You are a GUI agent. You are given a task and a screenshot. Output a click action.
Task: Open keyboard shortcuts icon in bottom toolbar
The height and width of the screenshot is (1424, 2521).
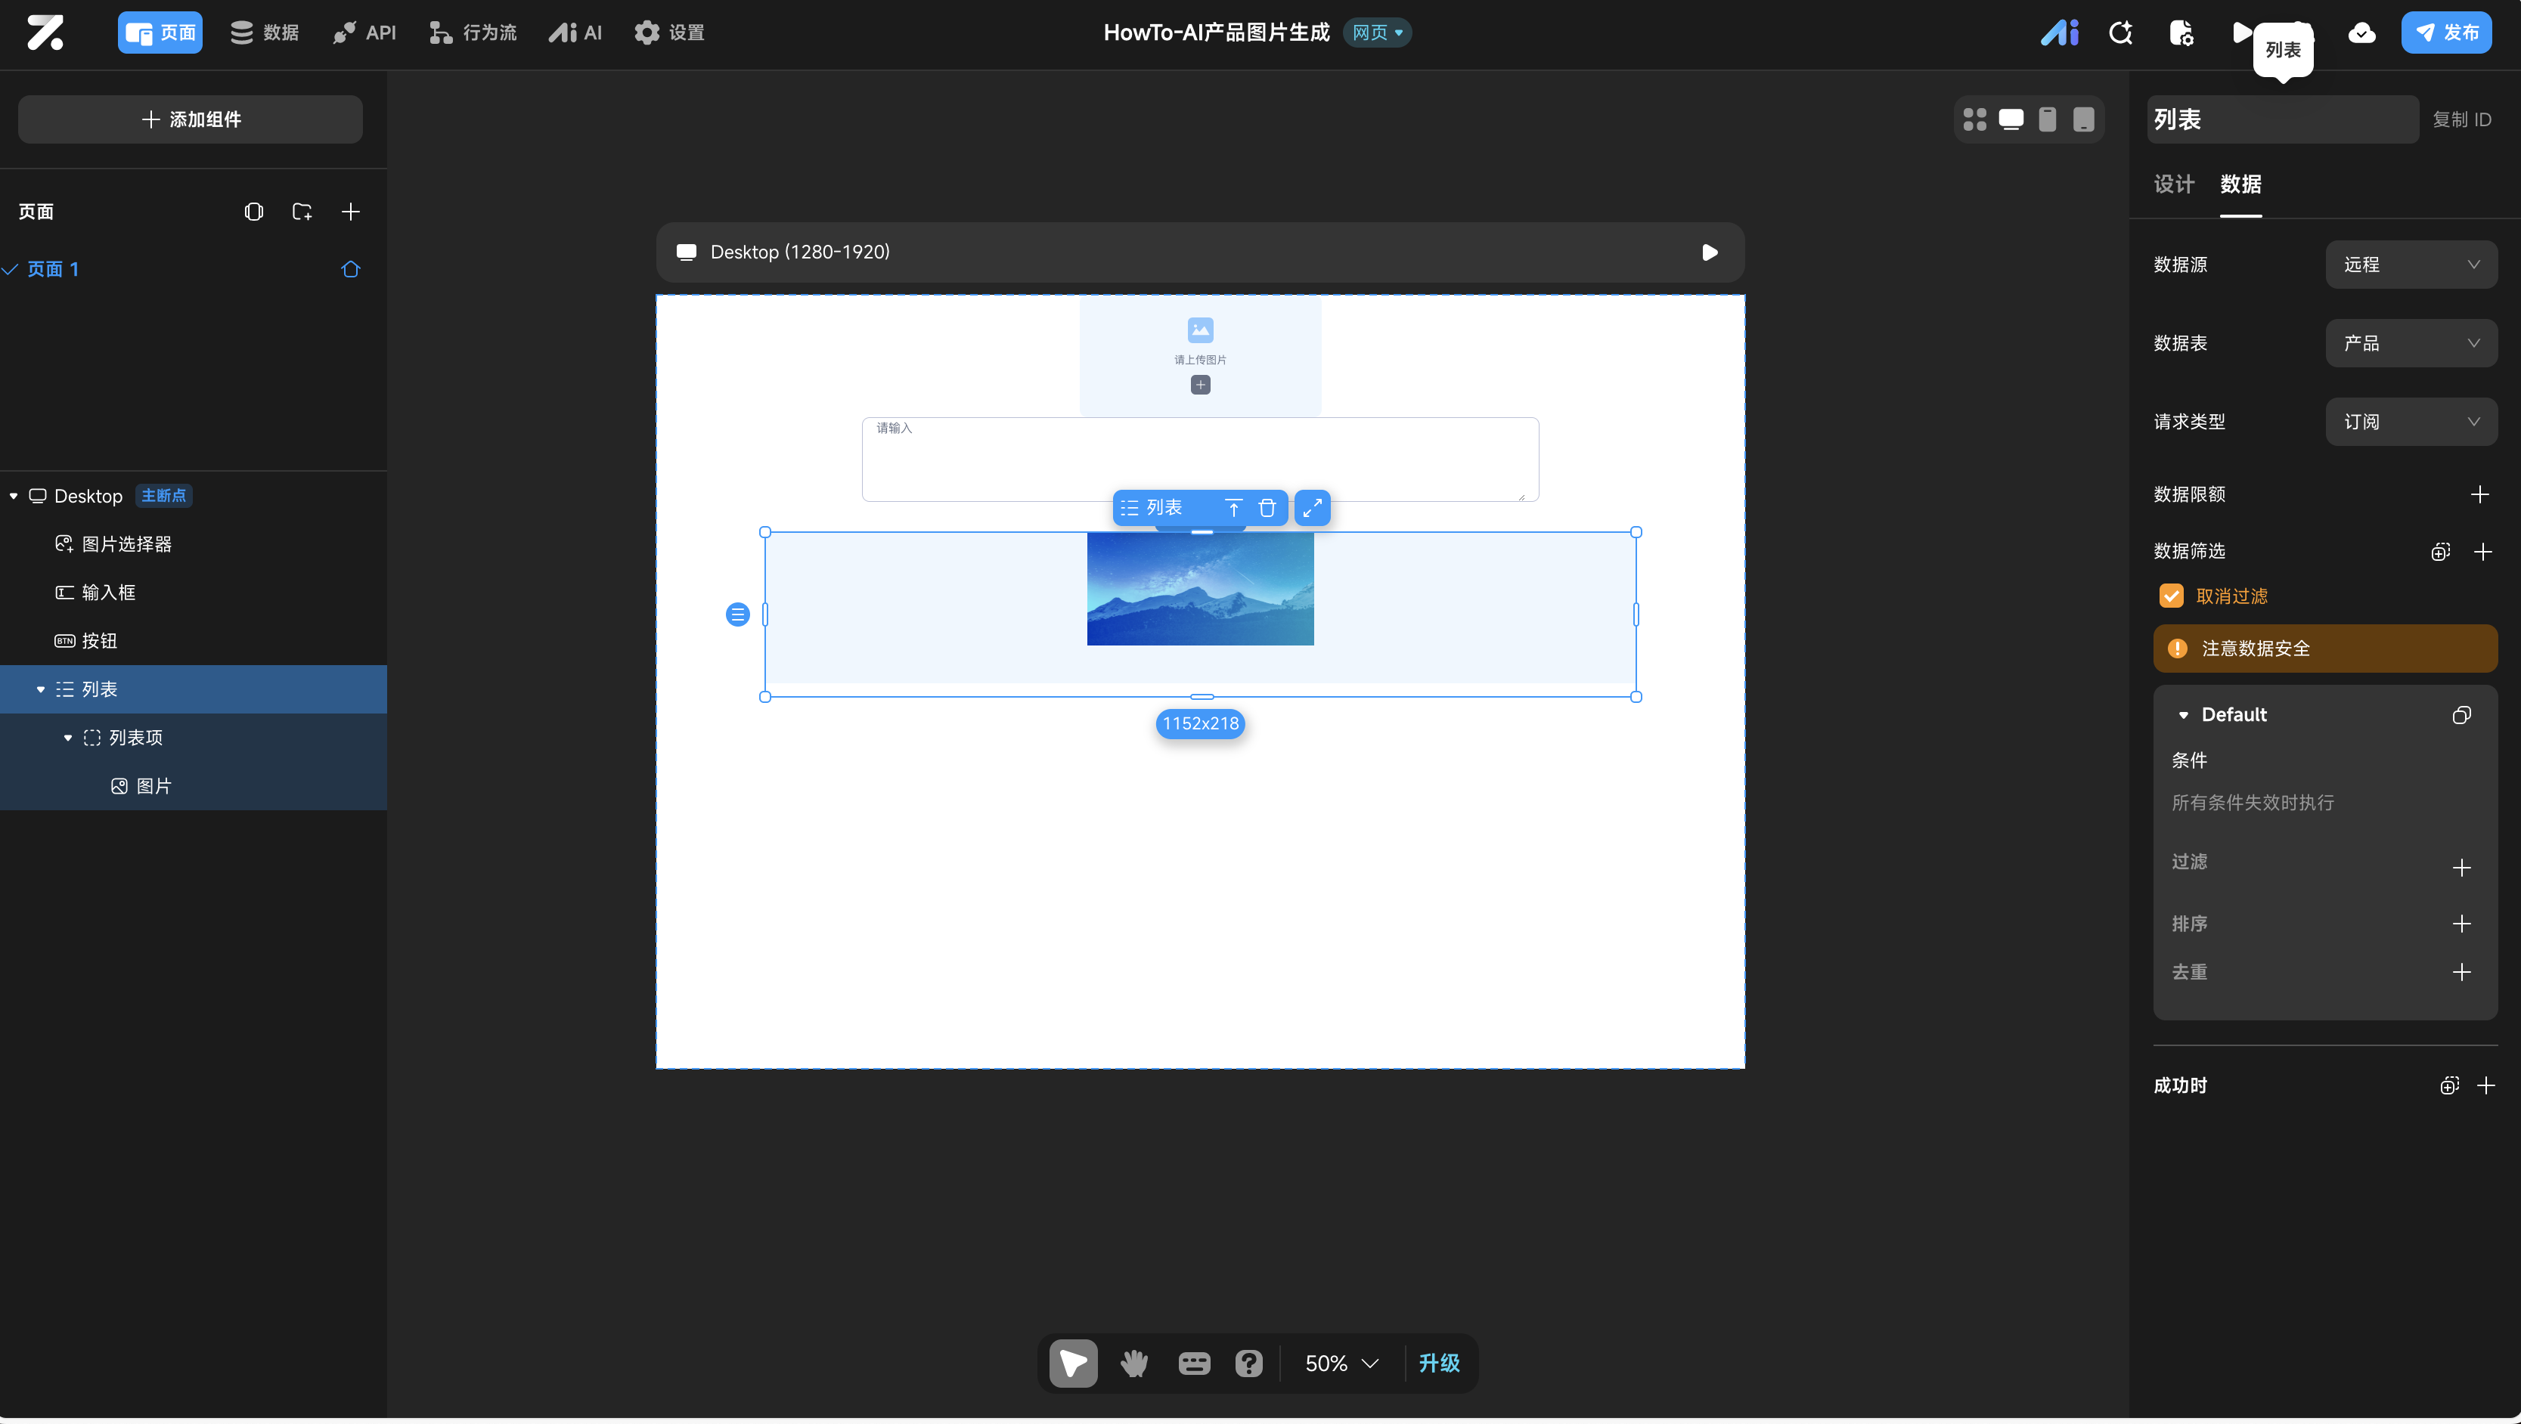[x=1193, y=1364]
